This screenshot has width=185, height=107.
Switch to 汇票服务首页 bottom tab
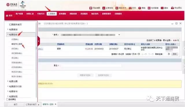pyautogui.click(x=31, y=104)
